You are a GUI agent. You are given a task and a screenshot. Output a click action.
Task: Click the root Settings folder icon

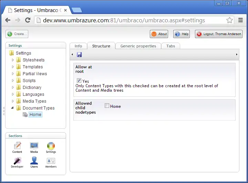coord(12,53)
